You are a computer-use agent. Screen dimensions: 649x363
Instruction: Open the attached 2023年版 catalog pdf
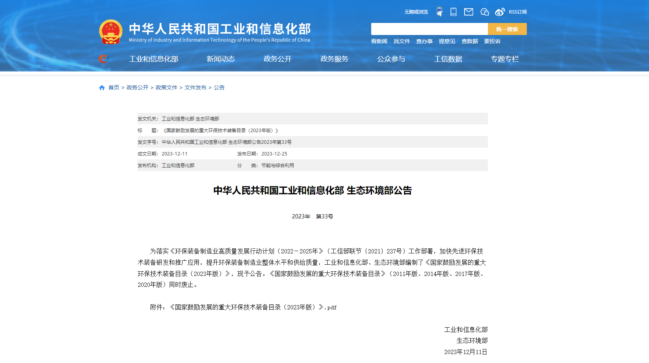(253, 307)
